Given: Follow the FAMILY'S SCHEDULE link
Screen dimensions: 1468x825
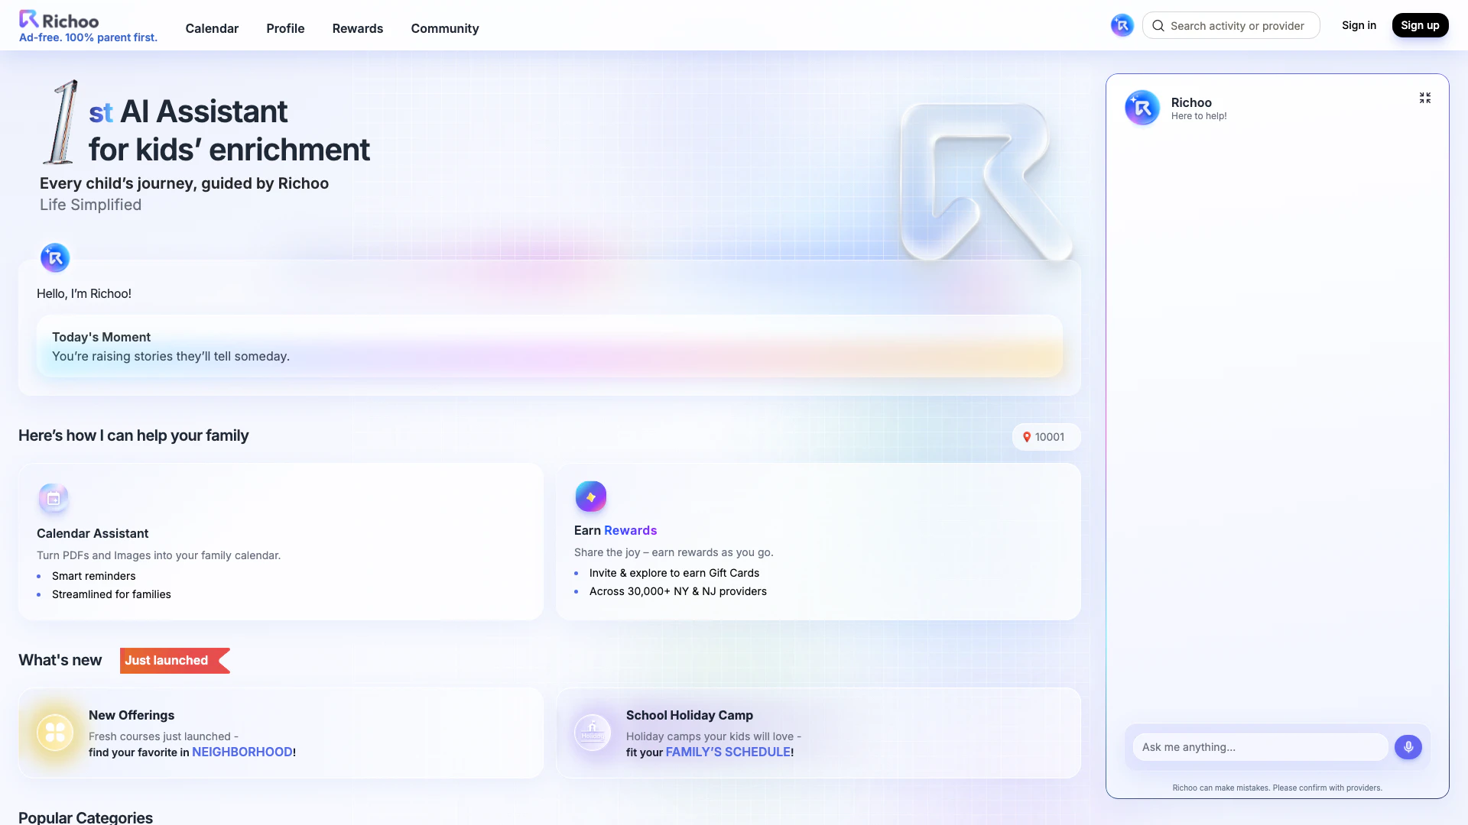Looking at the screenshot, I should coord(728,752).
